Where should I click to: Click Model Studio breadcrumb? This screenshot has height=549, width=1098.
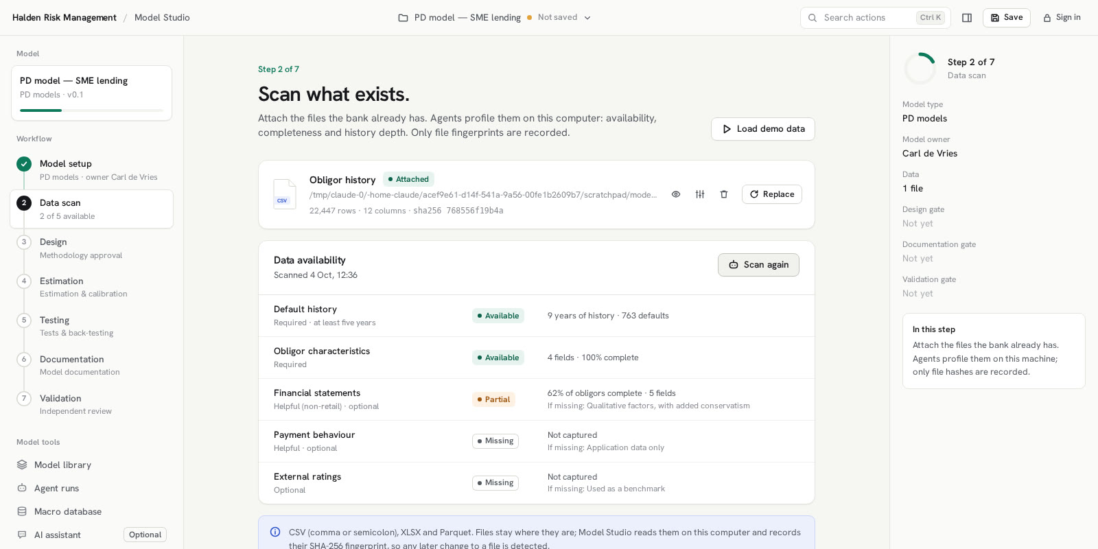point(162,18)
